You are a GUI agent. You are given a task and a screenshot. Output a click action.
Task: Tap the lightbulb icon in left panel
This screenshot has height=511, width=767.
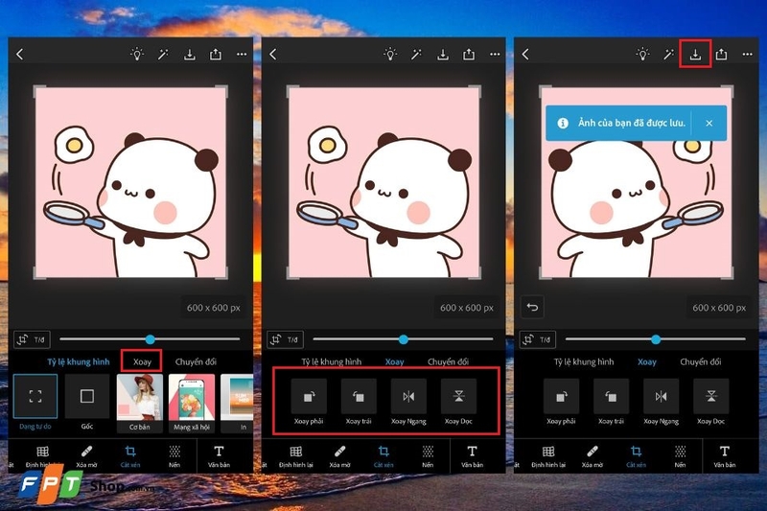tap(138, 55)
